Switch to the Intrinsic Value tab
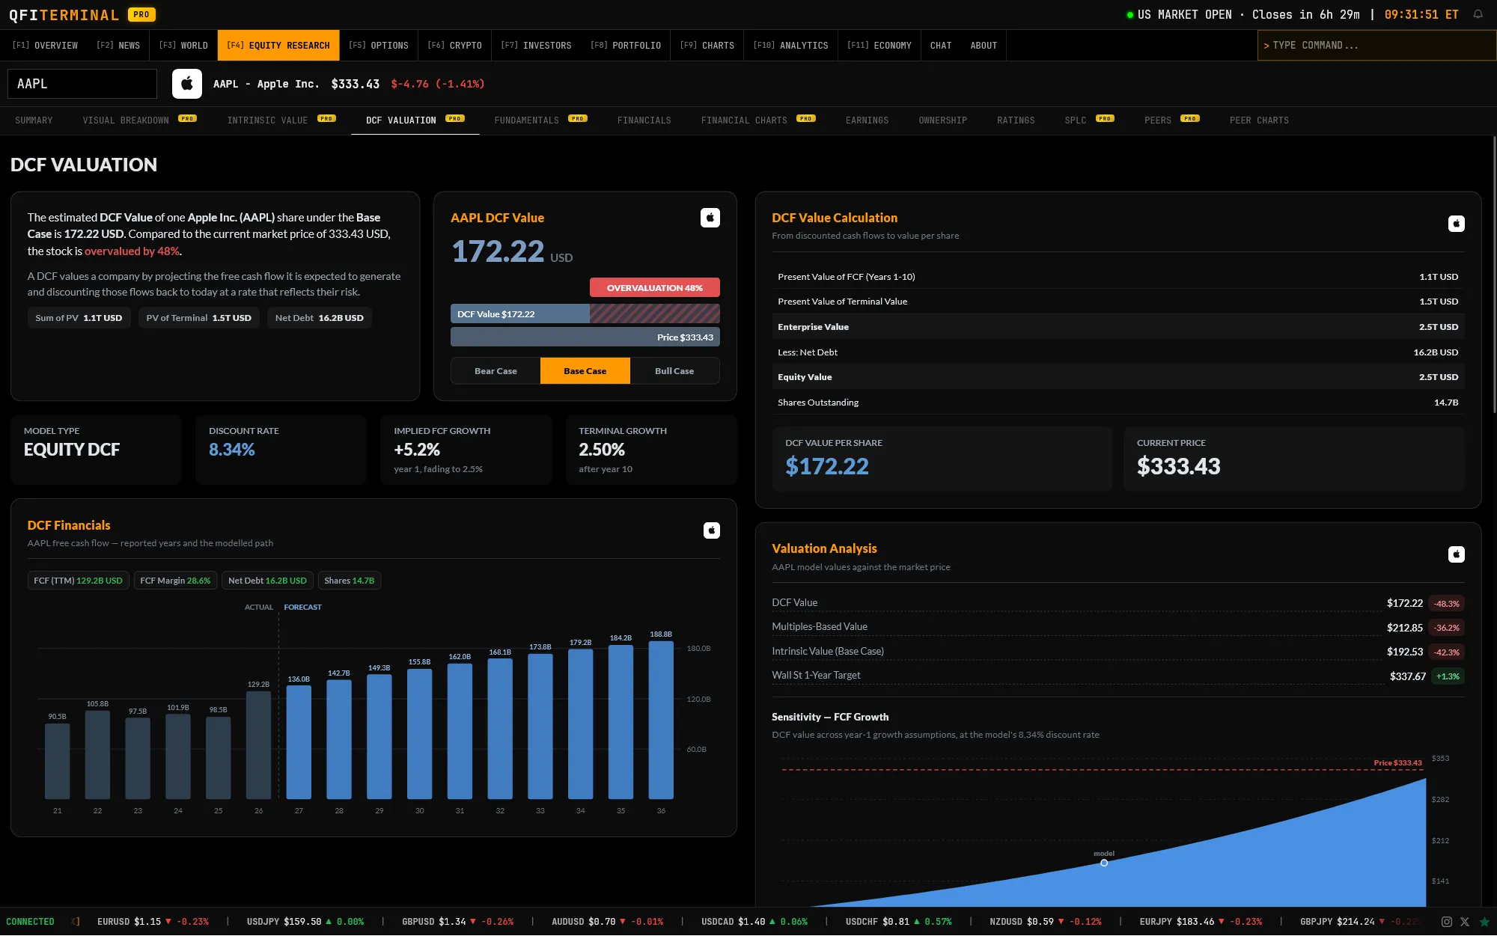The height and width of the screenshot is (936, 1497). point(281,120)
